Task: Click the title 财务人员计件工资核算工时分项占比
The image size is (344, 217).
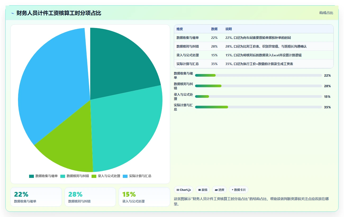Action: (59, 13)
